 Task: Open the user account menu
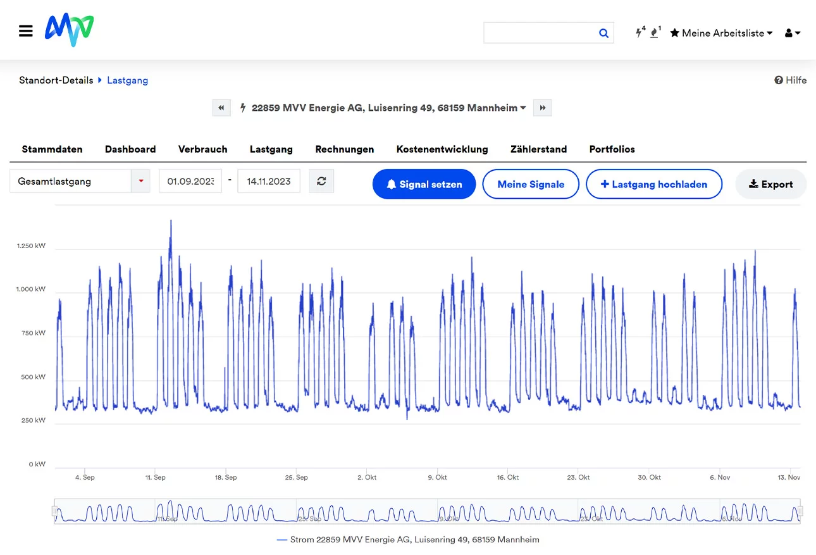(793, 33)
